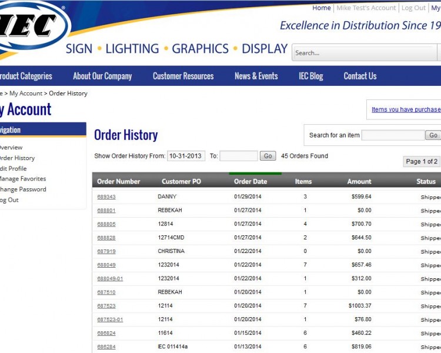Click Log Out in top header
This screenshot has height=353, width=441.
click(x=413, y=8)
